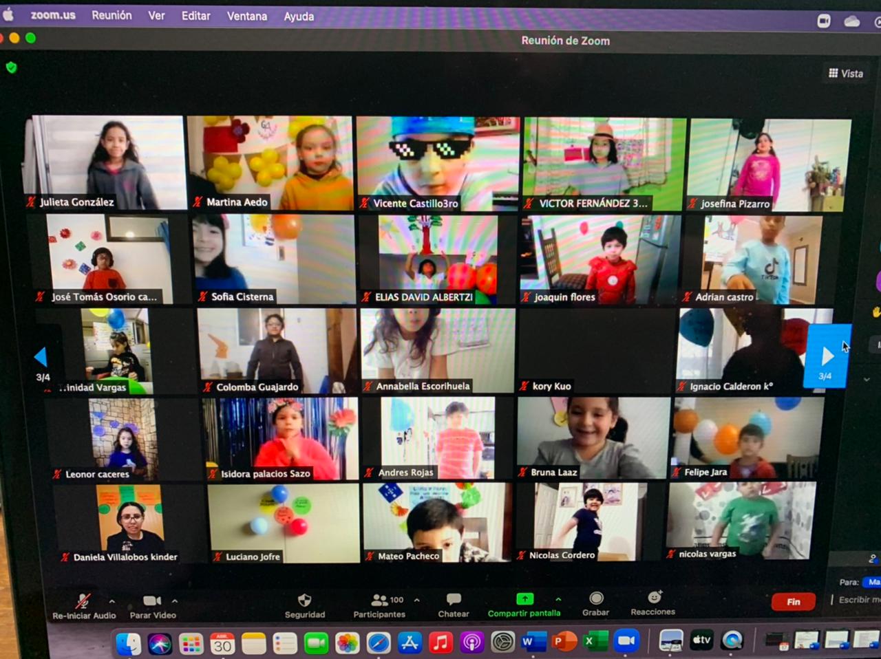Screen dimensions: 881x659
Task: Open Microsoft Word from the dock
Action: 529,642
